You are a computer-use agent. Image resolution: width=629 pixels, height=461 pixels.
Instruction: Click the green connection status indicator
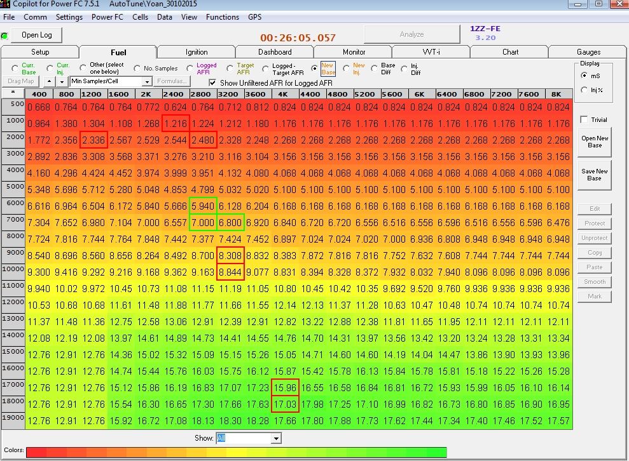(4, 36)
